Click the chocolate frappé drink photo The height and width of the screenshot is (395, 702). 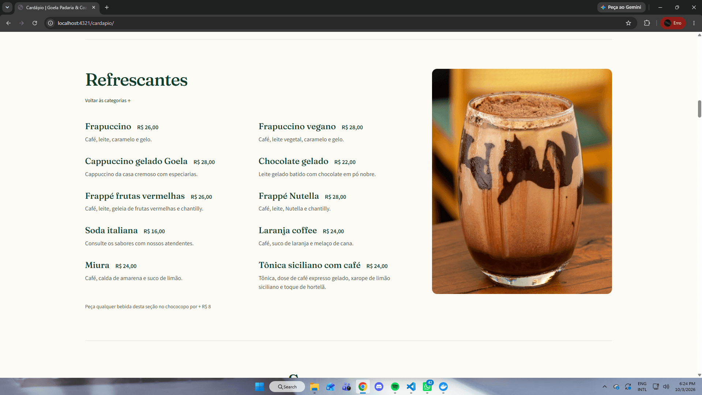pyautogui.click(x=522, y=181)
